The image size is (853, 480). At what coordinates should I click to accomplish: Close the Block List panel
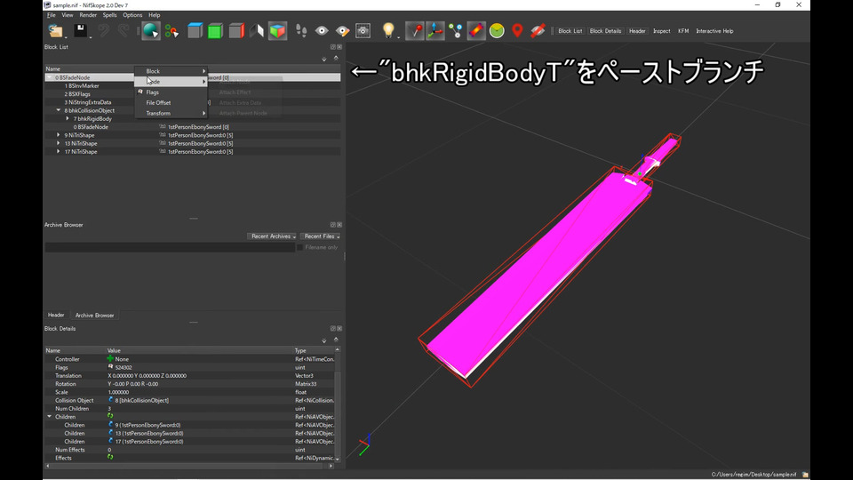click(x=339, y=47)
